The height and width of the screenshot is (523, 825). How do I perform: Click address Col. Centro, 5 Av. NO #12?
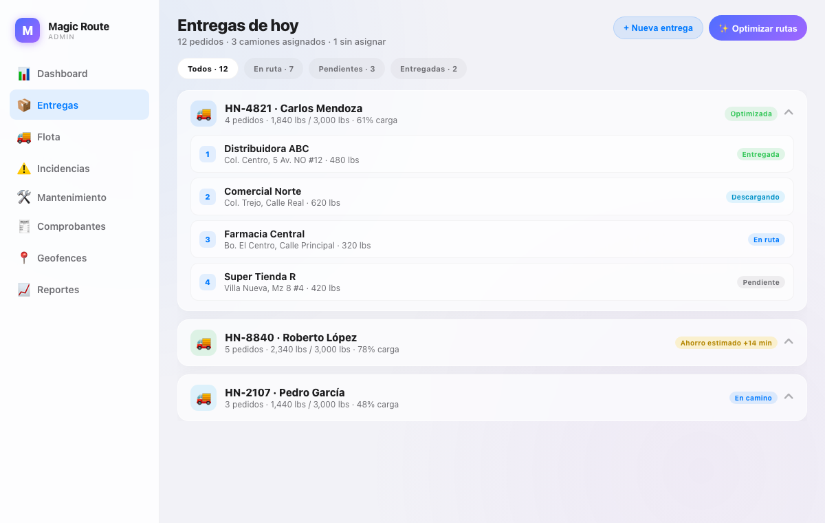pyautogui.click(x=274, y=160)
